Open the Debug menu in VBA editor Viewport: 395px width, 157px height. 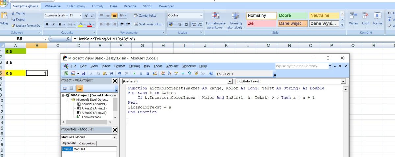pyautogui.click(x=134, y=66)
